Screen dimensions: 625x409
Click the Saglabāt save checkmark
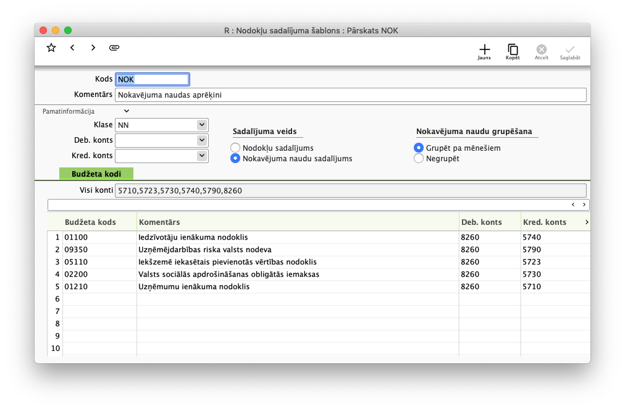[570, 52]
